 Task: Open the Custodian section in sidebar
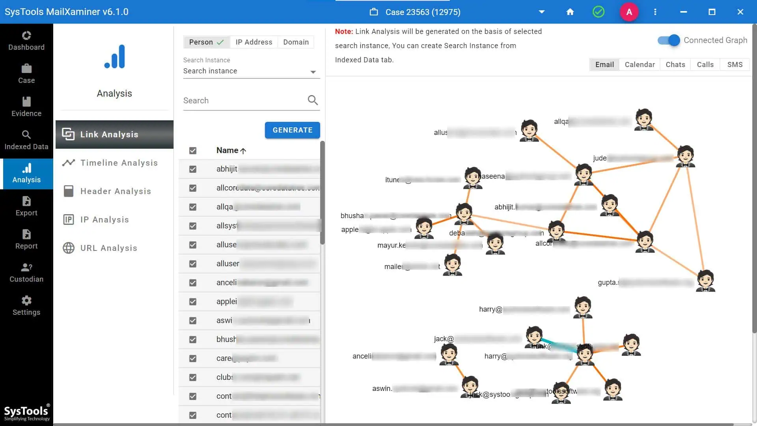pyautogui.click(x=26, y=273)
